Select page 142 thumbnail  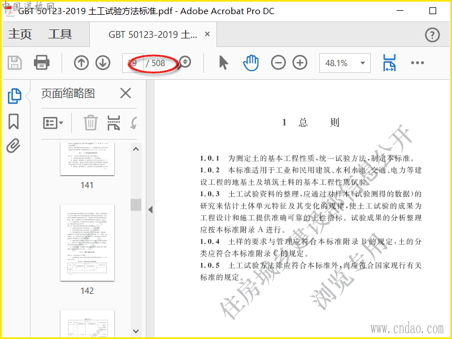coord(87,243)
